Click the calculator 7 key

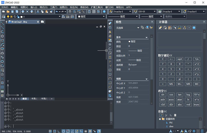(x=162, y=64)
